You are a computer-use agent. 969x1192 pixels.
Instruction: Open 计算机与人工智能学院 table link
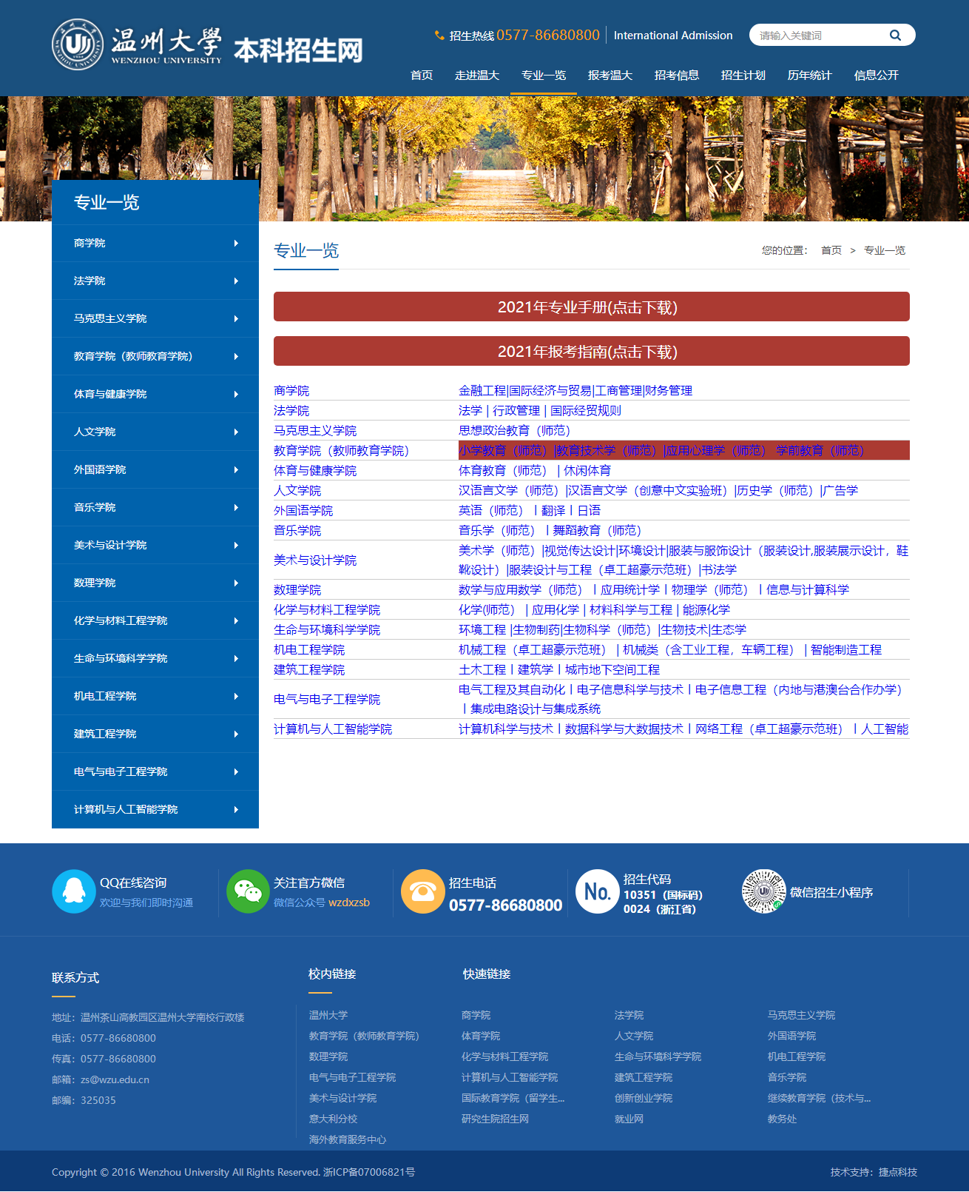tap(333, 729)
